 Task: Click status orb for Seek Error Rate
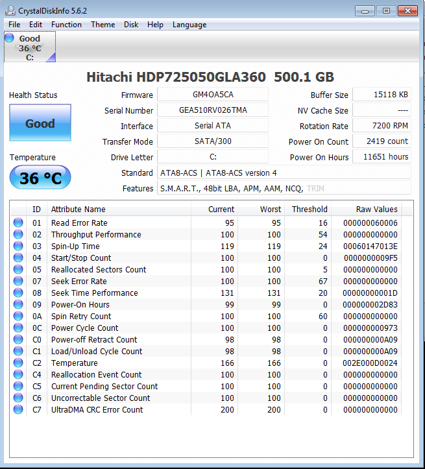18,281
